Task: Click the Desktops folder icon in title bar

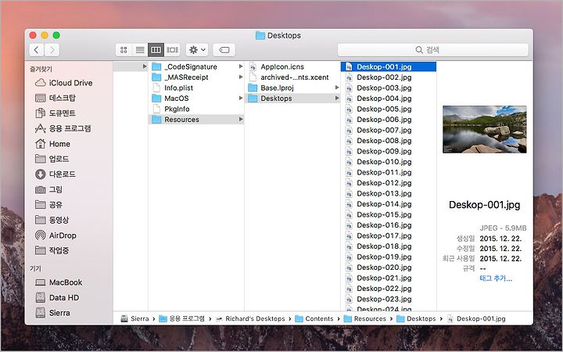Action: (260, 35)
